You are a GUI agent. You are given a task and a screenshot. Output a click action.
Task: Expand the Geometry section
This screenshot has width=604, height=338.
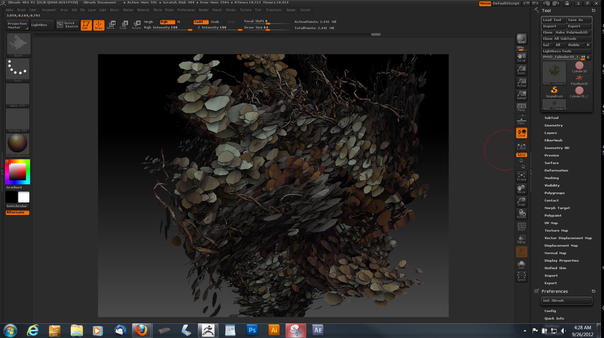click(554, 125)
